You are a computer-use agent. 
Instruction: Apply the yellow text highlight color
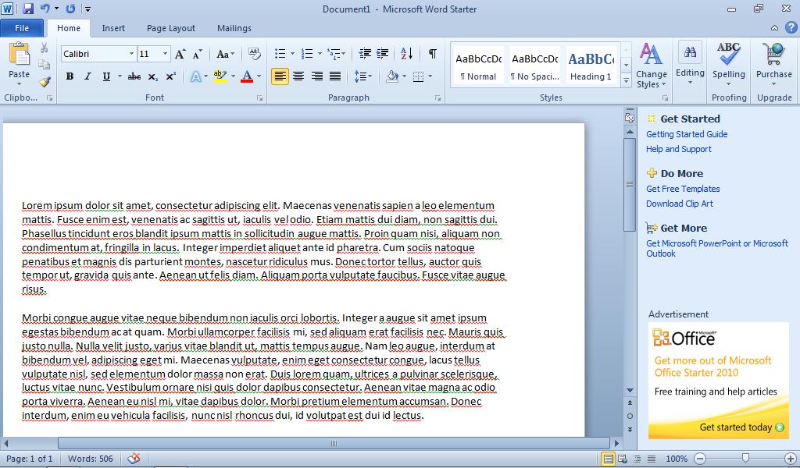(x=220, y=76)
